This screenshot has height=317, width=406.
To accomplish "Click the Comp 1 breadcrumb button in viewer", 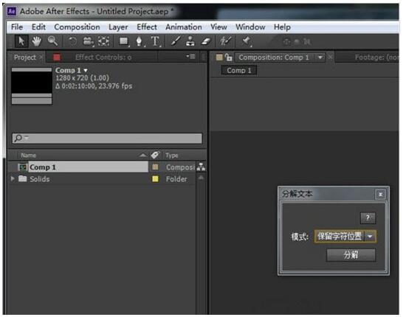I will point(239,70).
